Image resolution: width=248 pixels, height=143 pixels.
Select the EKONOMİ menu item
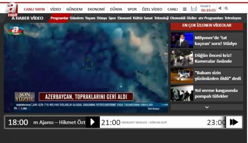(96, 9)
